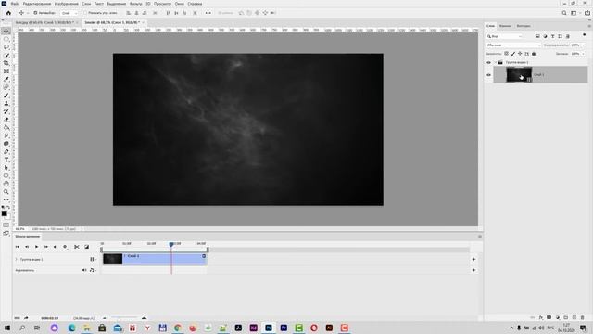The height and width of the screenshot is (334, 593).
Task: Render video with the arrow icon
Action: 26,318
